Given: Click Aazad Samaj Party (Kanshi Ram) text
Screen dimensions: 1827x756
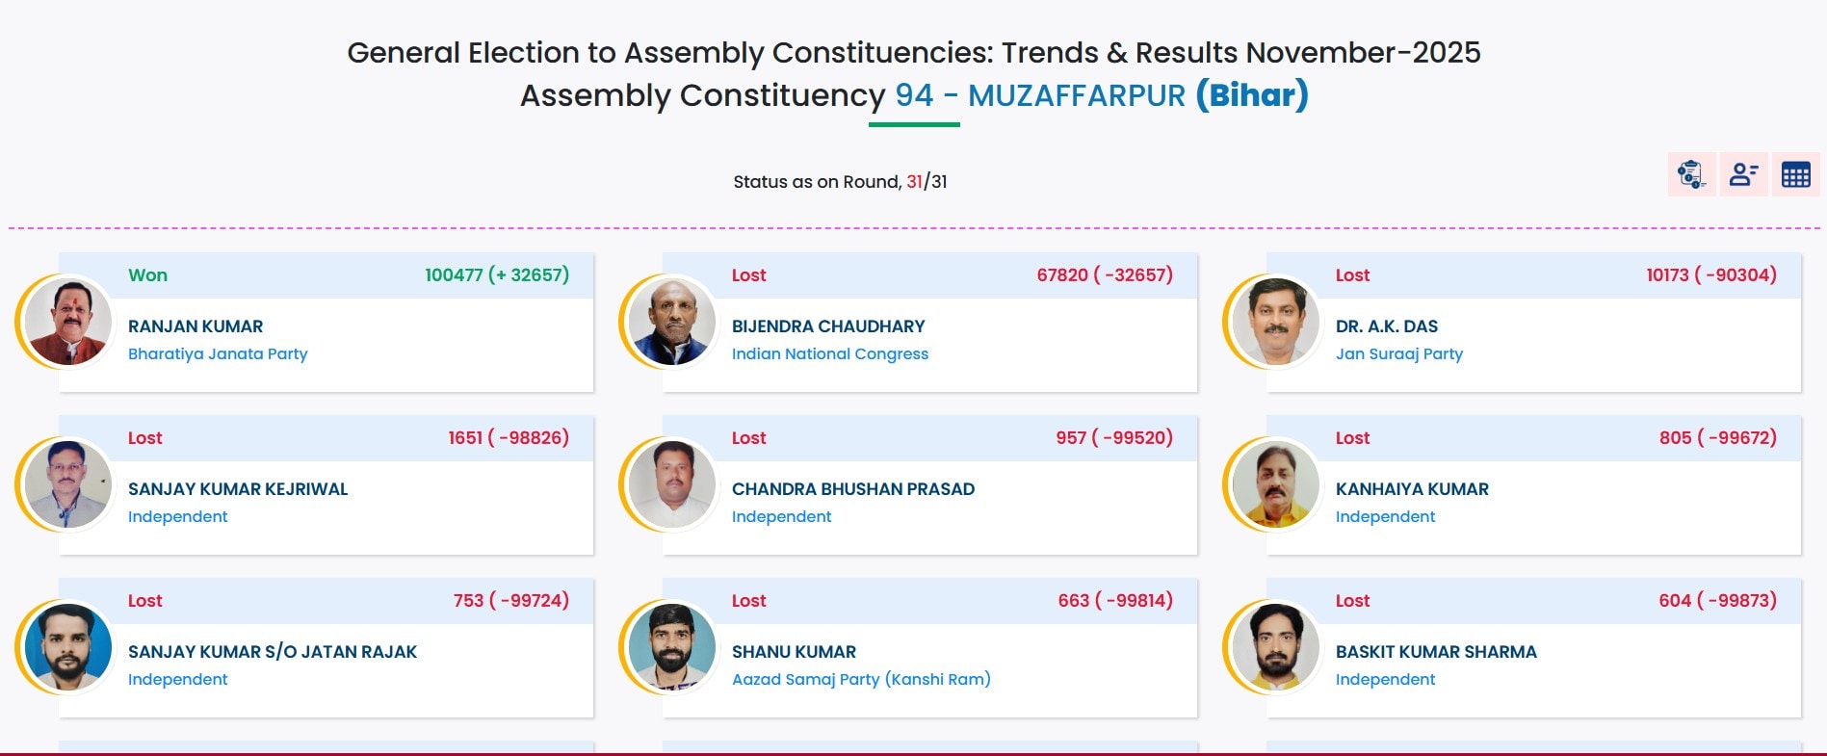Looking at the screenshot, I should click(x=861, y=679).
